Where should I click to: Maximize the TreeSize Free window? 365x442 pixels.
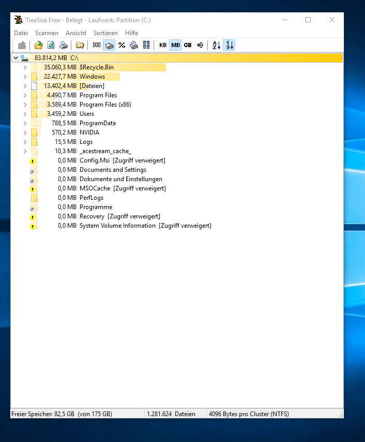(308, 20)
